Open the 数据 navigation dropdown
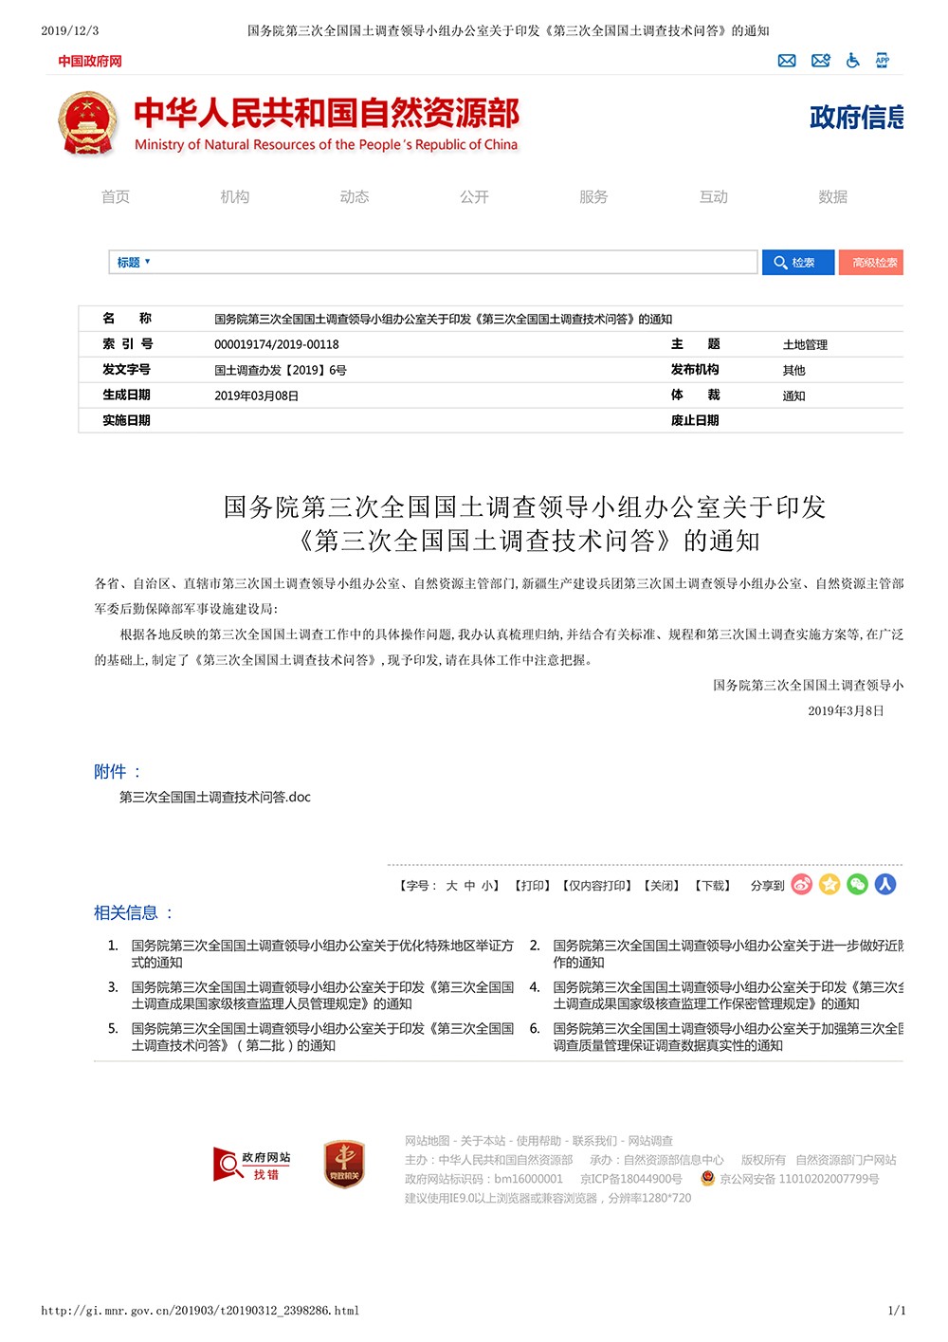 tap(831, 197)
